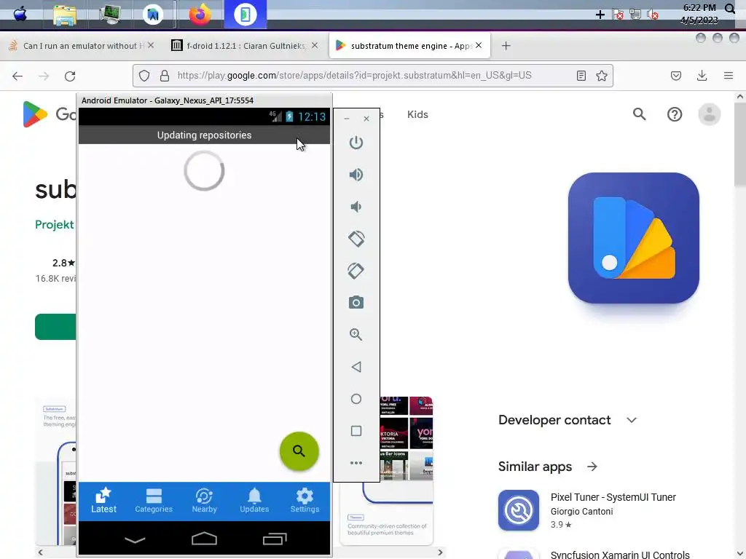Toggle reader view in address bar
This screenshot has height=559, width=746.
(x=581, y=76)
